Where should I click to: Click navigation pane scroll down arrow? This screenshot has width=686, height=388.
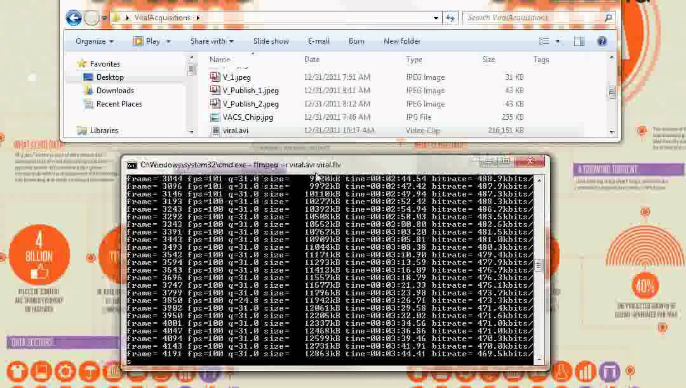click(191, 132)
